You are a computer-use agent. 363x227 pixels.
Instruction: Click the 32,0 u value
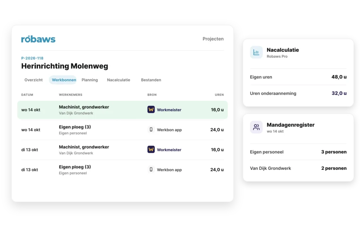click(x=339, y=93)
